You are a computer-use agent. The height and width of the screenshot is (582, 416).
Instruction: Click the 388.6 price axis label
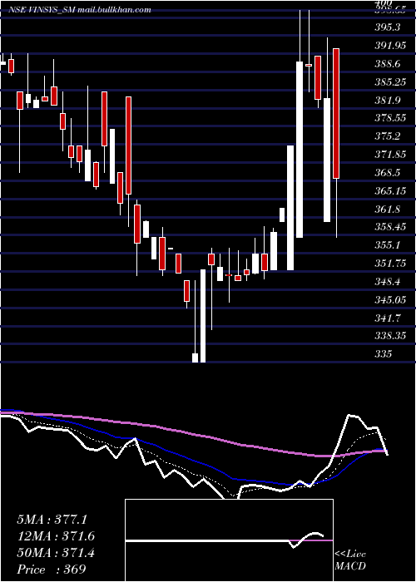[388, 63]
